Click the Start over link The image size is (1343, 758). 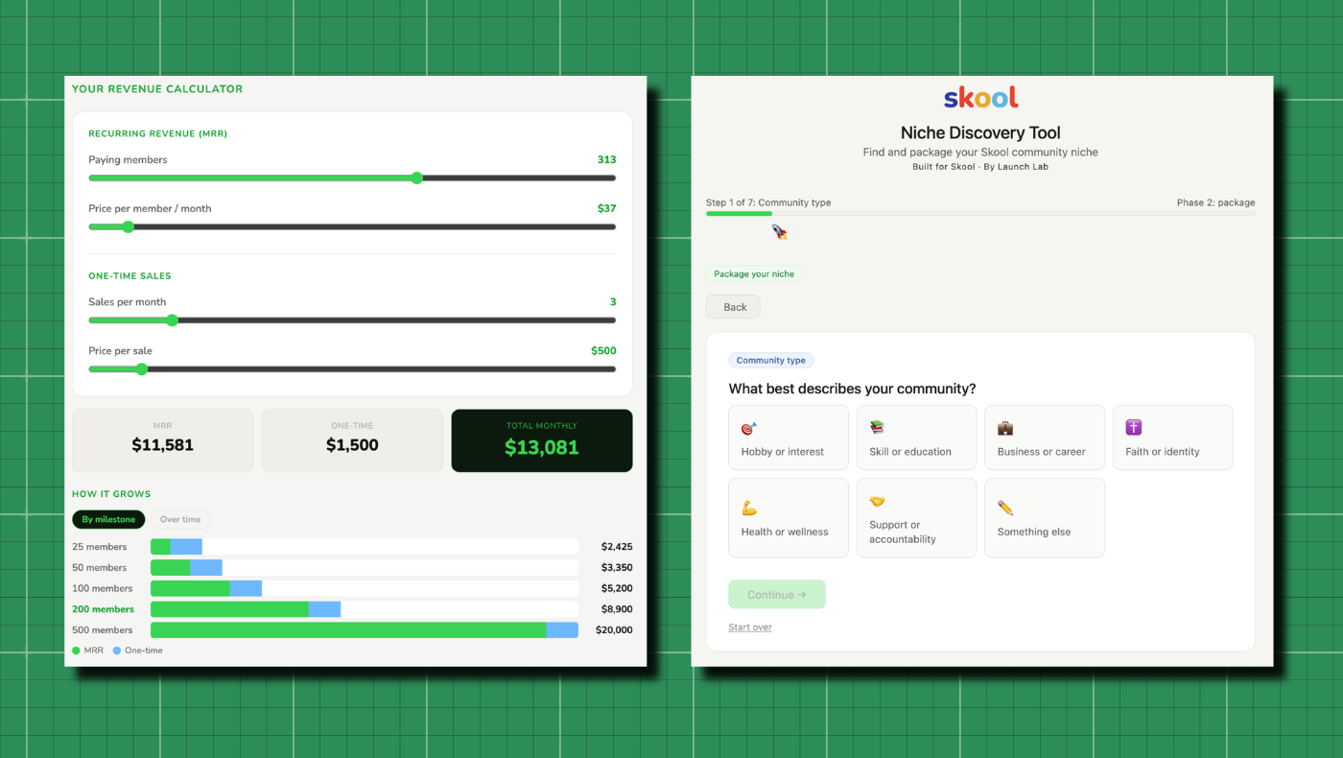coord(750,628)
